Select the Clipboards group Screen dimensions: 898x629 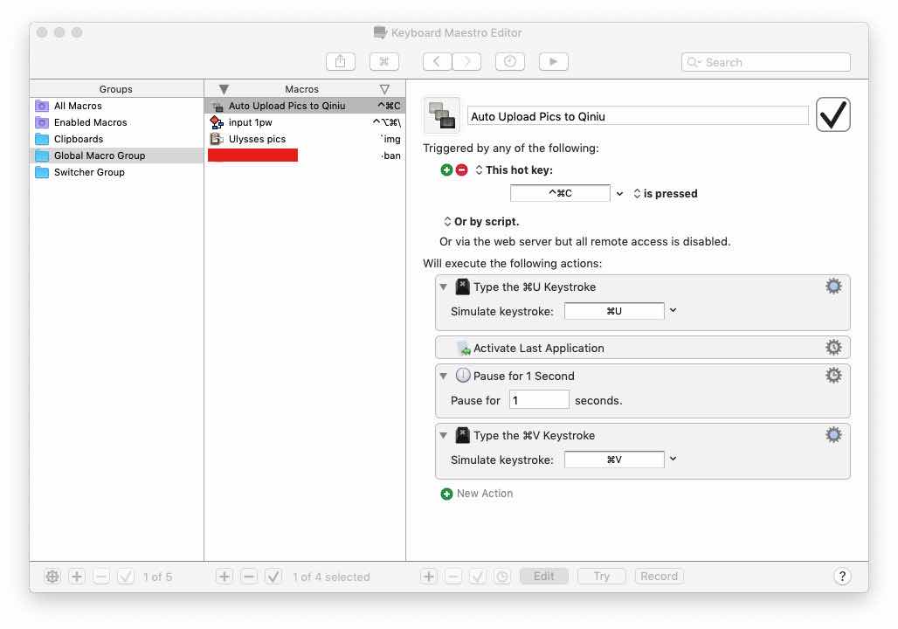pos(117,139)
